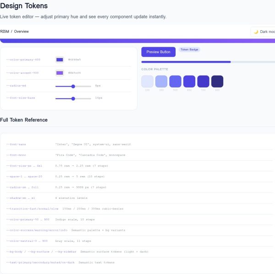Select the --font-mono reference row

click(x=139, y=155)
